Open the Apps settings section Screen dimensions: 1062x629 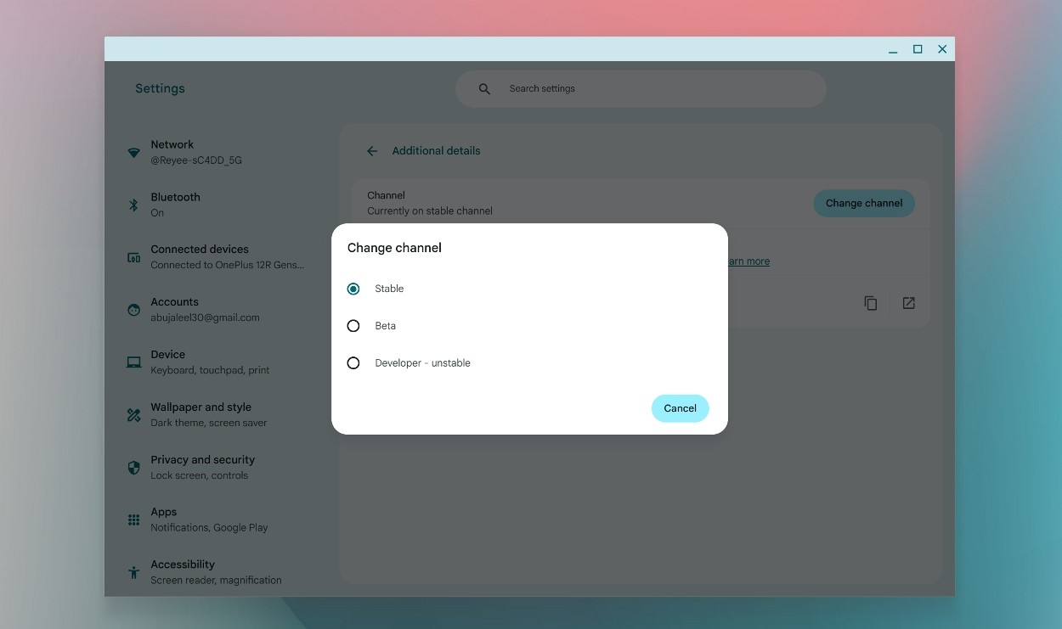219,519
